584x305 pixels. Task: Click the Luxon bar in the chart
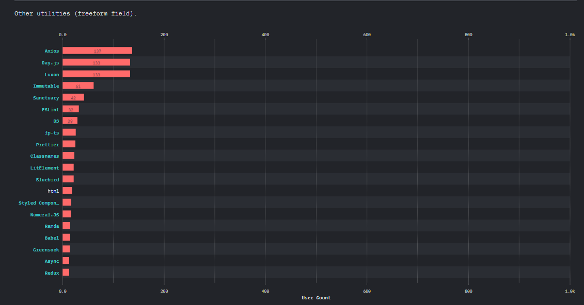click(x=97, y=74)
